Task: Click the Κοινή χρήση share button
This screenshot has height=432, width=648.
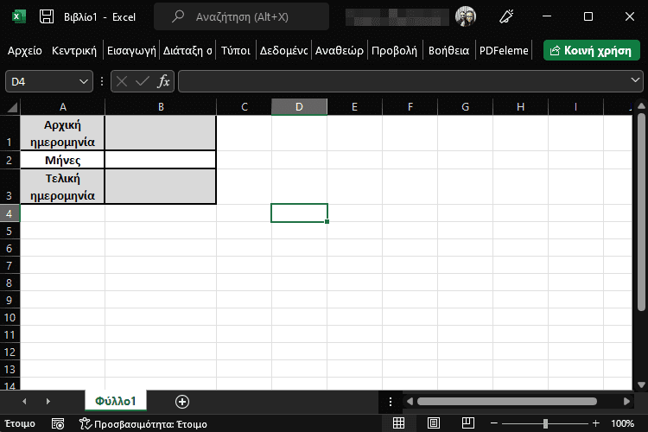Action: pyautogui.click(x=592, y=51)
